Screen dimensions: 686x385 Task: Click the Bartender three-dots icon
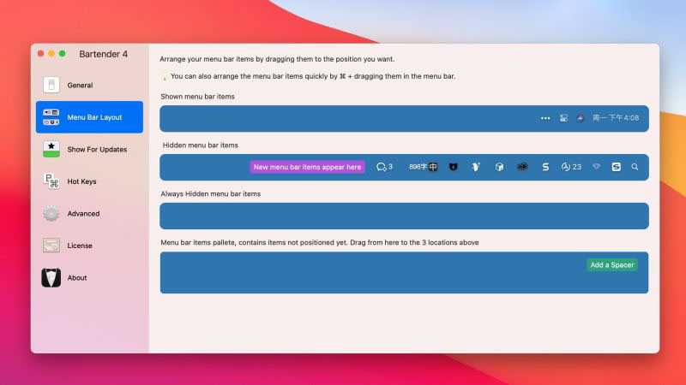pyautogui.click(x=545, y=118)
